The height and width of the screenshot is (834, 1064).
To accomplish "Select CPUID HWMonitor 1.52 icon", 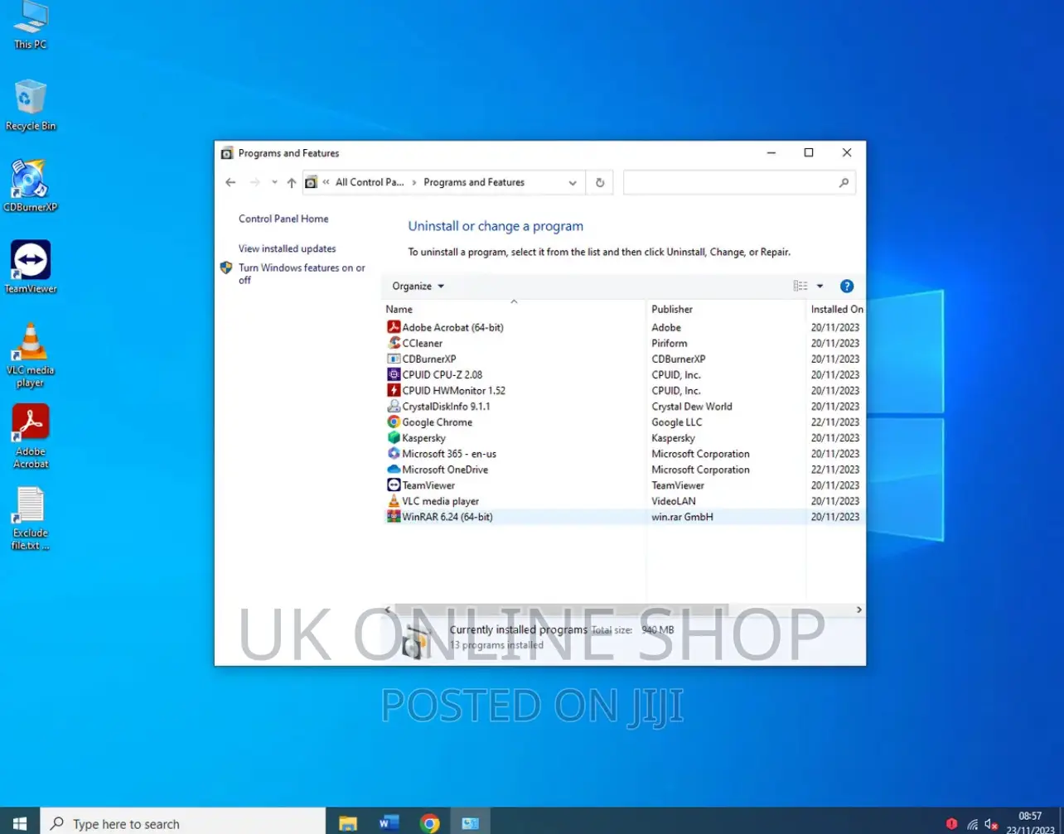I will (x=394, y=390).
